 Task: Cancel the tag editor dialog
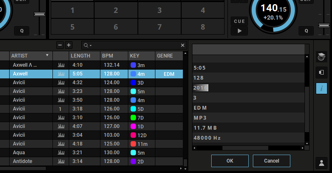(x=272, y=161)
